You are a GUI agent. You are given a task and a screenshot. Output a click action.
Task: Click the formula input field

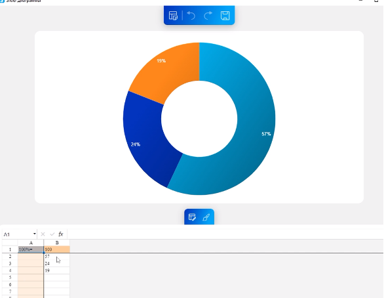(x=225, y=234)
